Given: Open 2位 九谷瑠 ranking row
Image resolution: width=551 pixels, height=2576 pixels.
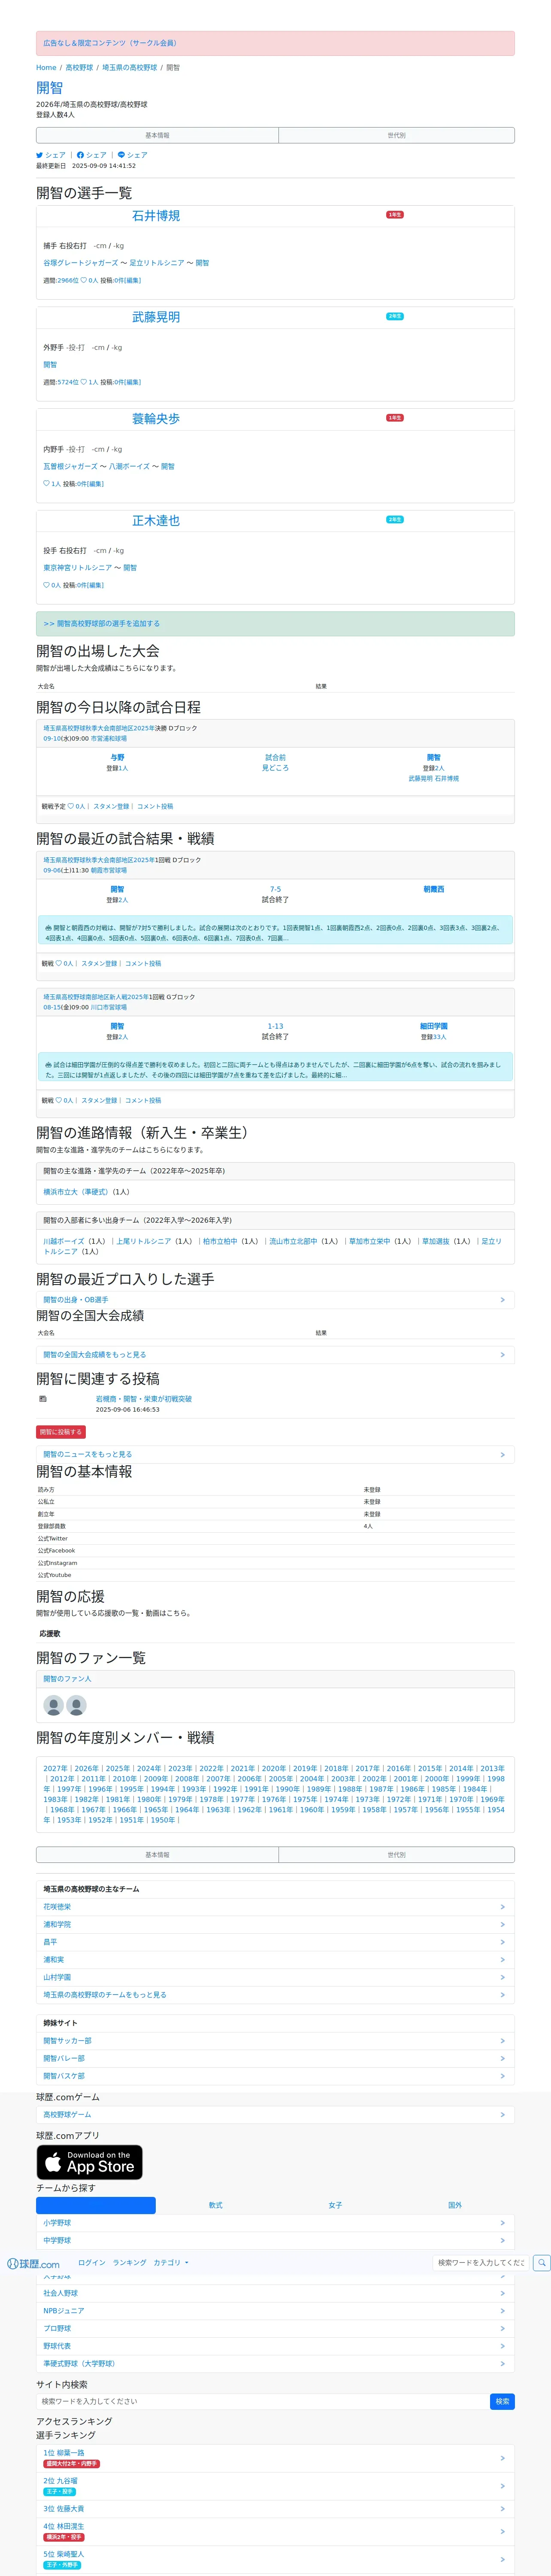Looking at the screenshot, I should coord(275,2486).
